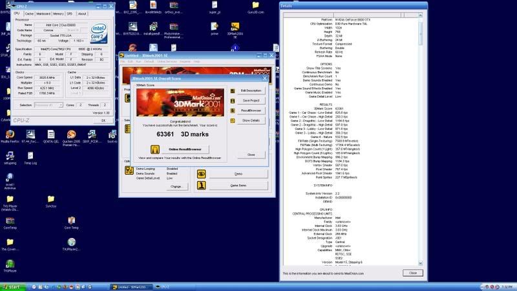Click the Edit Description icon in score dialog
The image size is (517, 291).
click(x=233, y=91)
